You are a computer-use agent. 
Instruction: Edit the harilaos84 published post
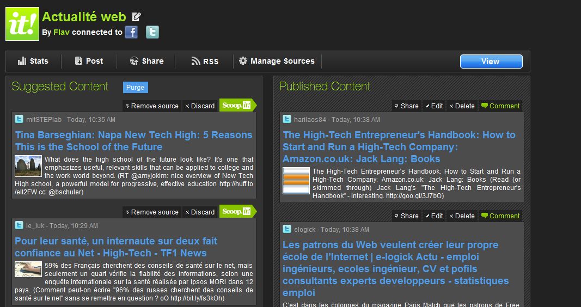tap(434, 106)
